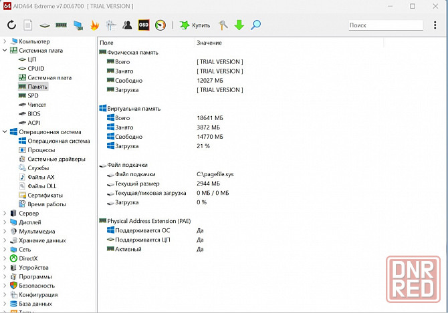
Task: Open the memory test RAM icon in toolbar
Action: [x=61, y=25]
